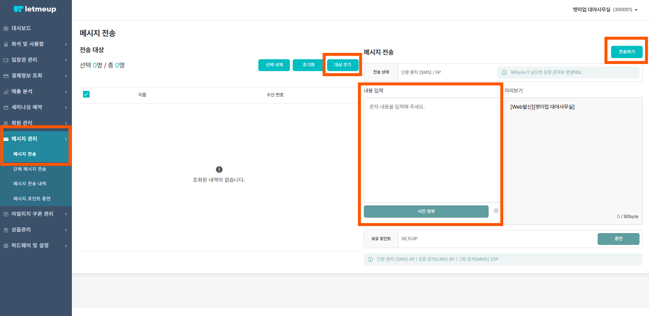
Task: Open the 렛미업 대야사무실 account dropdown
Action: tap(605, 9)
